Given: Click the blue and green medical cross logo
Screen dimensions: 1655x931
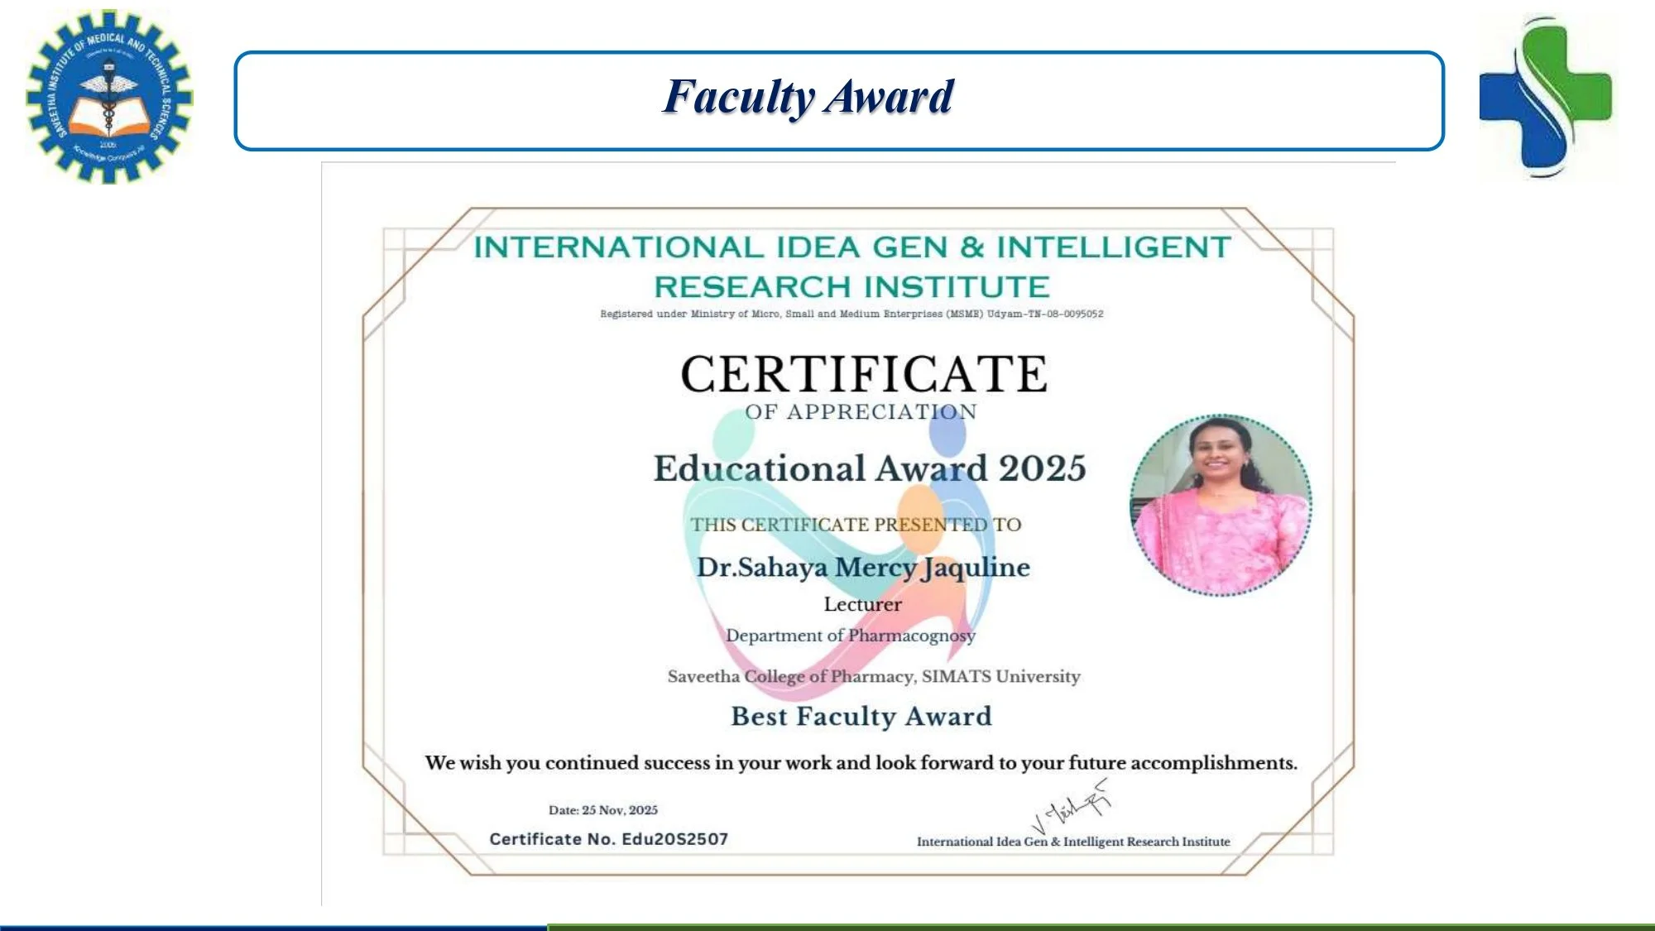Looking at the screenshot, I should [x=1546, y=98].
